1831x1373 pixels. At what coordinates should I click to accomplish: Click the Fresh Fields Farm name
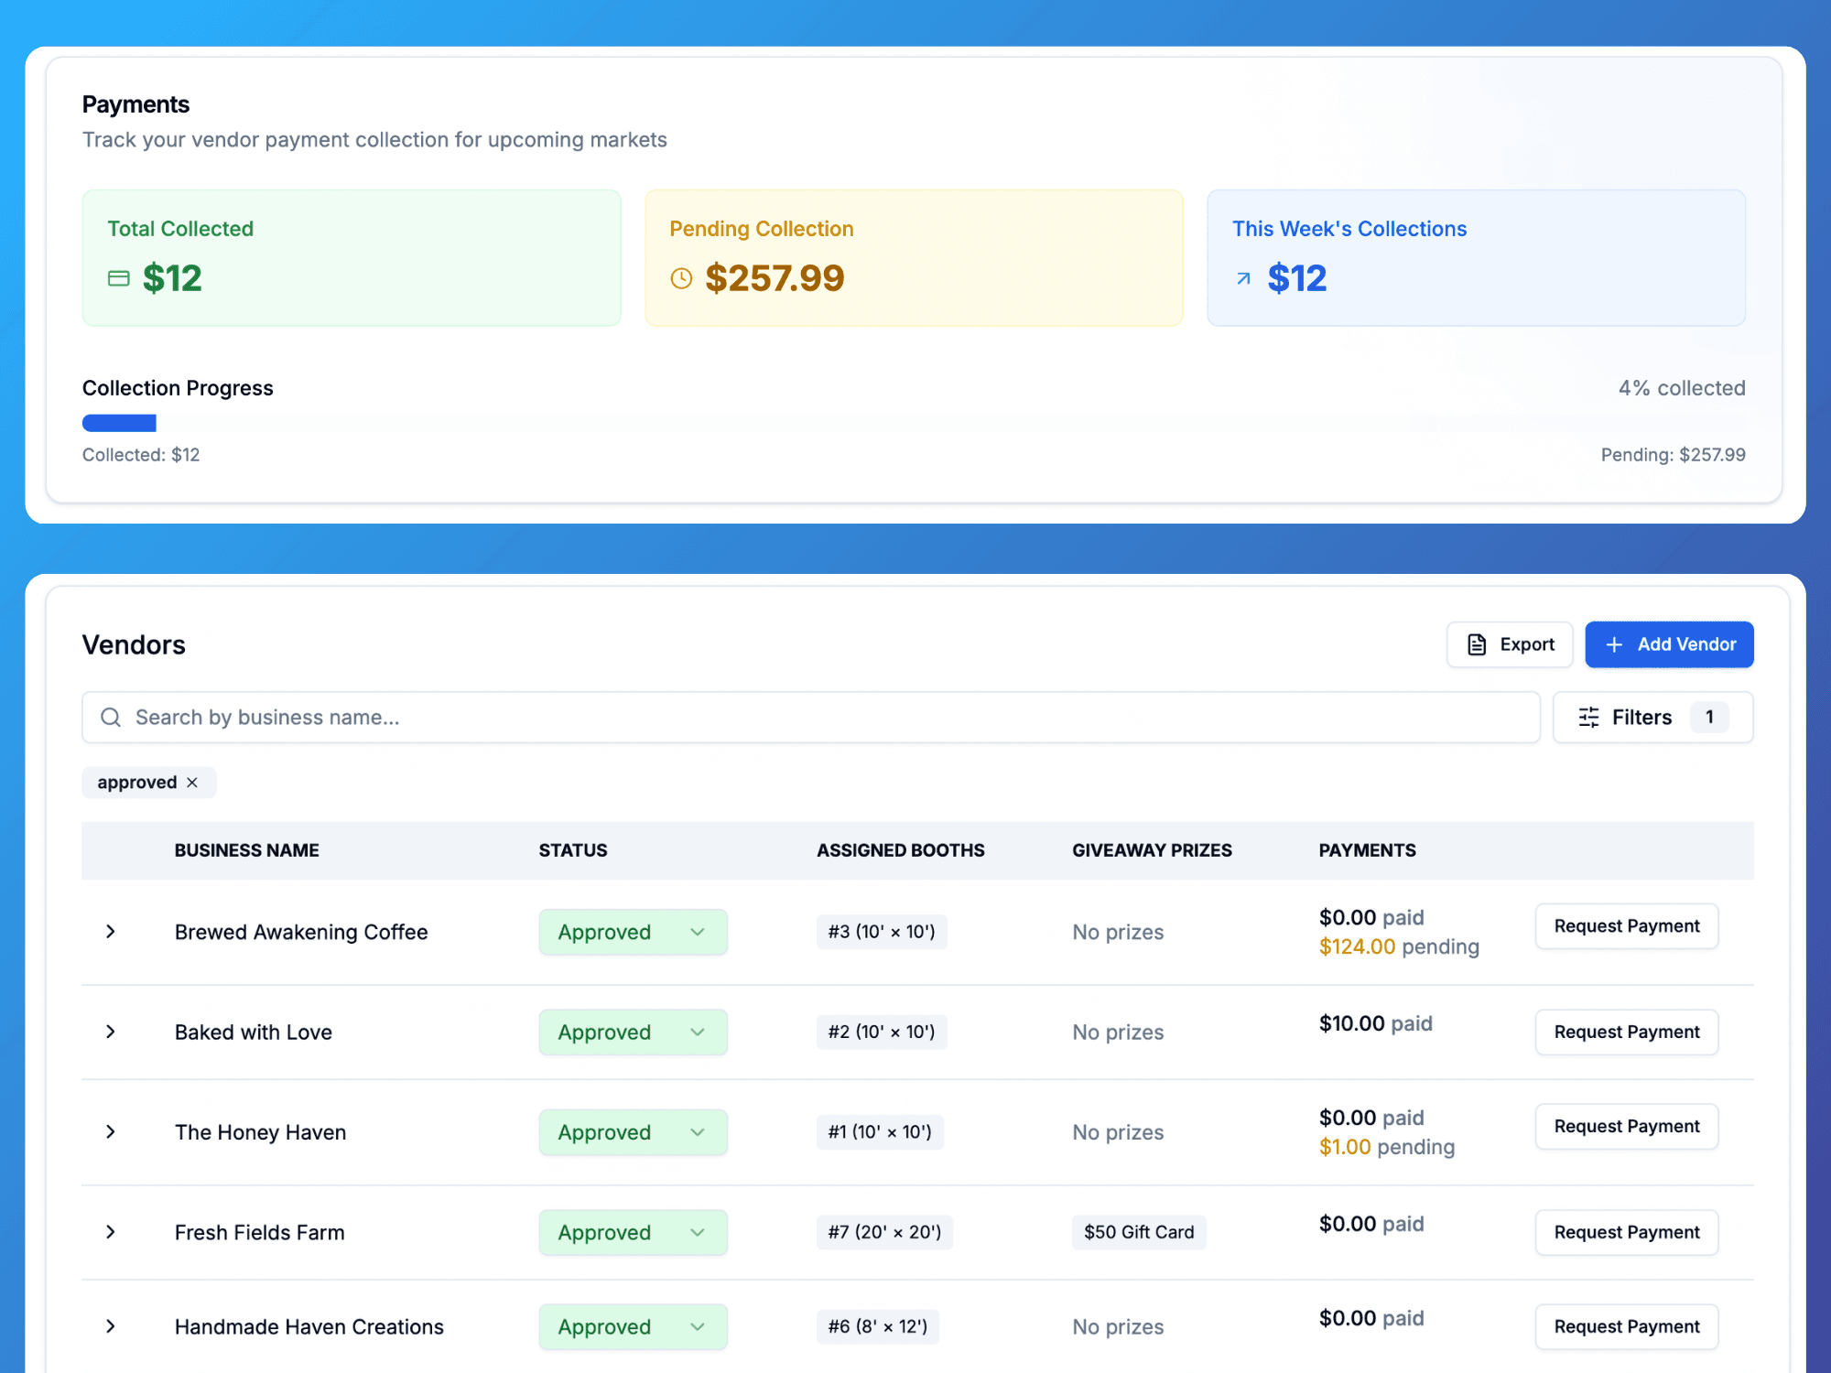click(x=260, y=1232)
